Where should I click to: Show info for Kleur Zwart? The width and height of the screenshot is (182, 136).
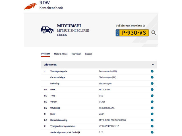click(152, 114)
